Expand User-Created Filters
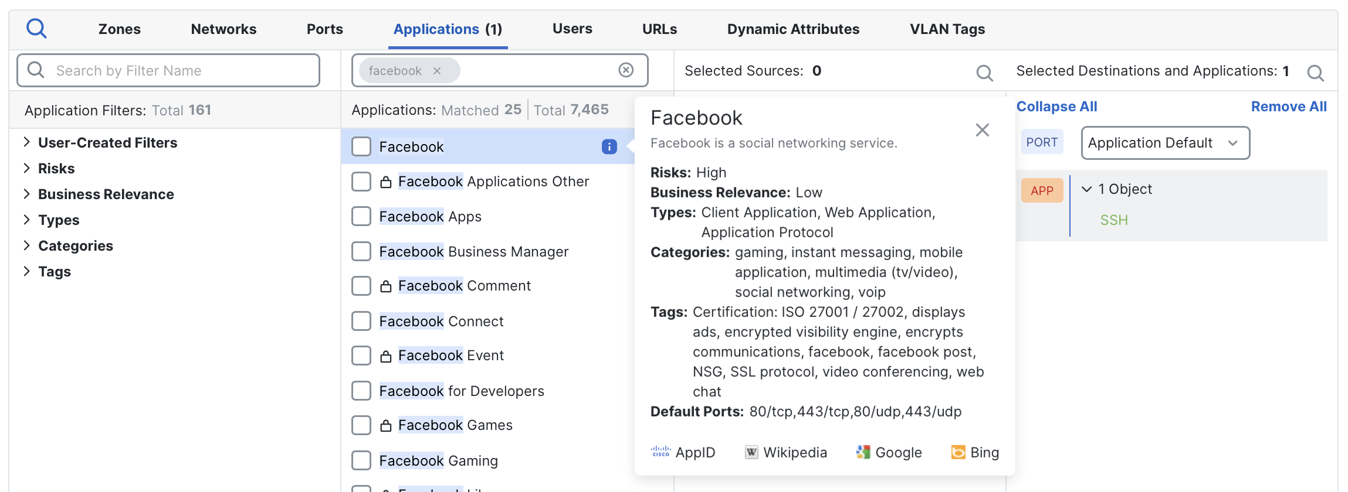Screen dimensions: 1348x492 (26, 142)
